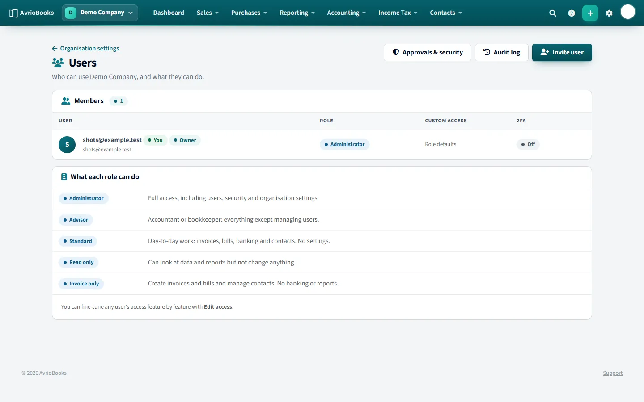The image size is (644, 402).
Task: Click the 2FA Off status badge
Action: click(x=528, y=144)
